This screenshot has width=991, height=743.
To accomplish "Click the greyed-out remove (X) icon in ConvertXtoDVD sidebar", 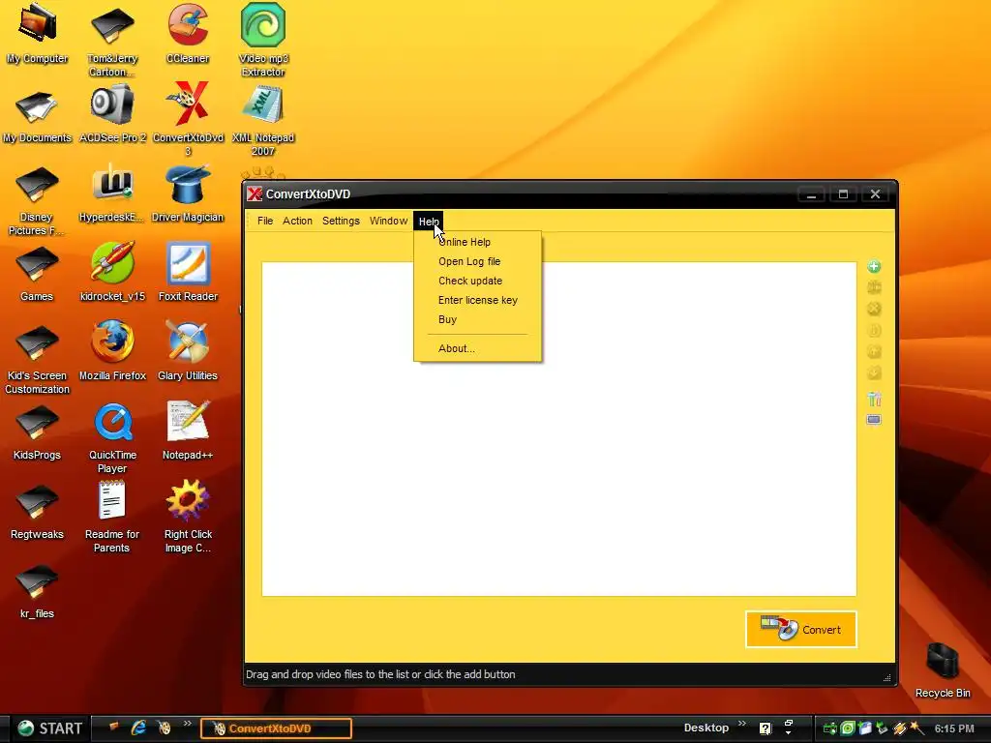I will click(x=874, y=309).
